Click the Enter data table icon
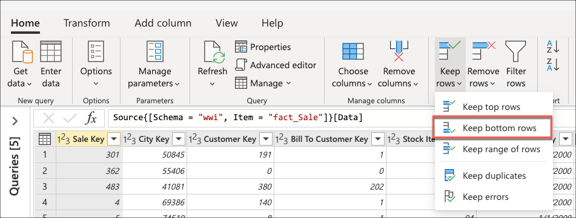 (x=51, y=52)
